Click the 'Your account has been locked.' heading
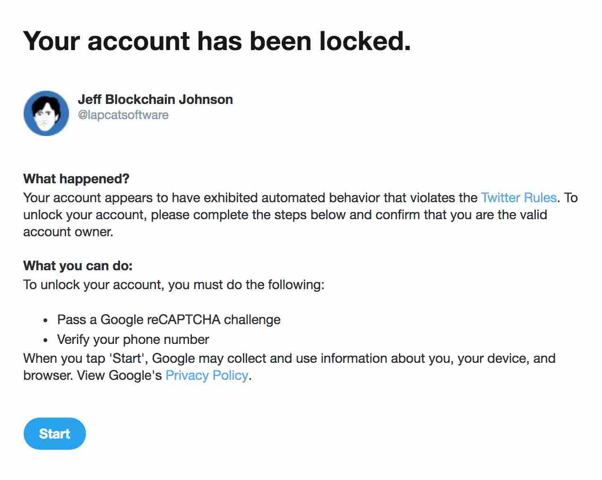602x480 pixels. 217,41
